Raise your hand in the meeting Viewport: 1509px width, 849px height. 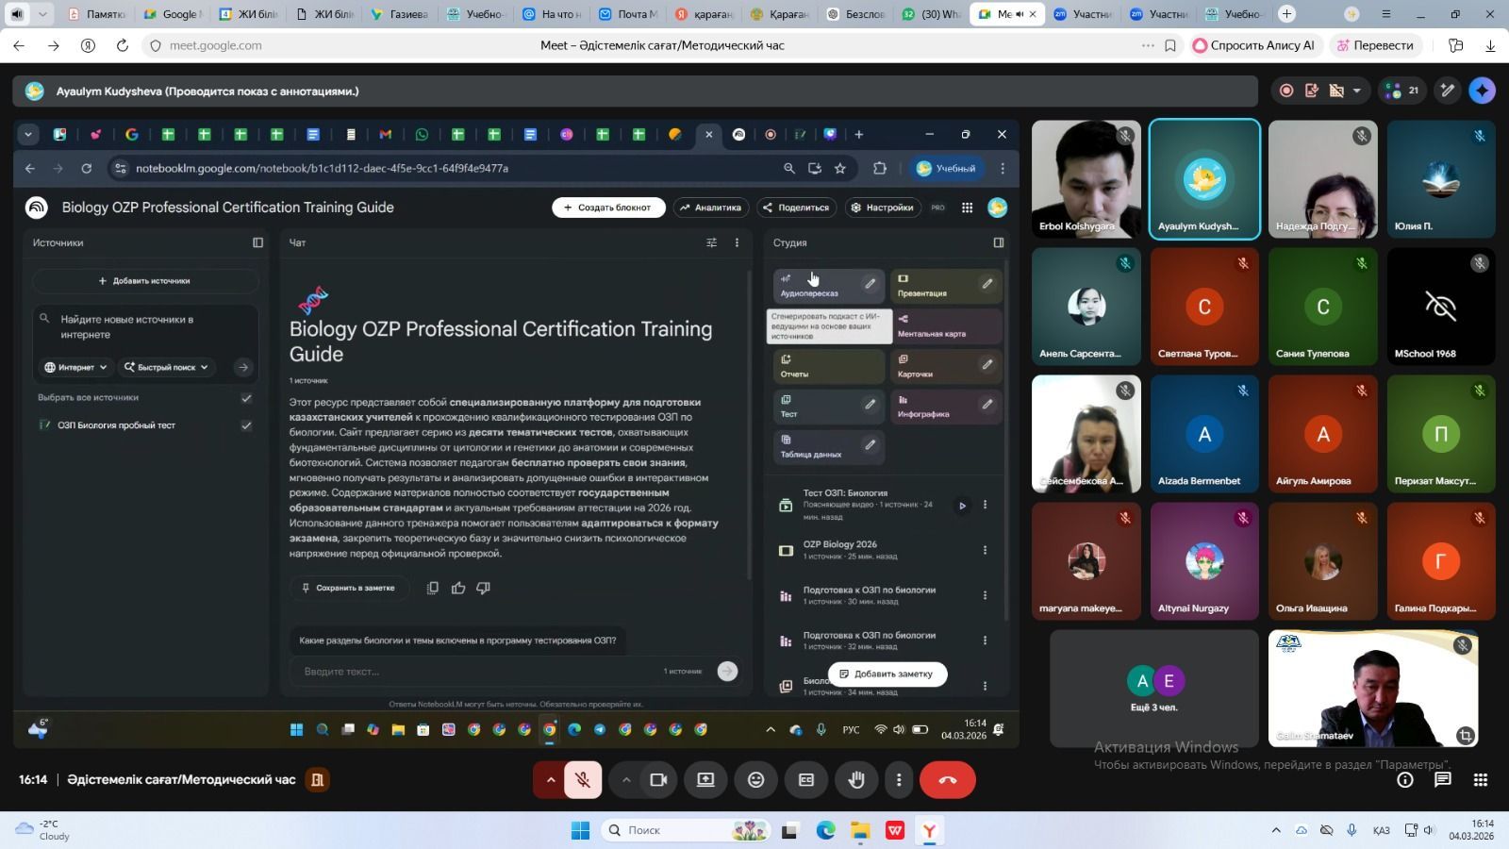point(856,780)
